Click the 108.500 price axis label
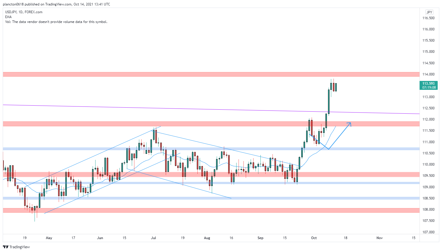The height and width of the screenshot is (252, 442). click(428, 198)
